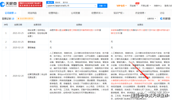Click the red official credit agency badge
Image resolution: width=172 pixels, height=100 pixels.
click(30, 4)
